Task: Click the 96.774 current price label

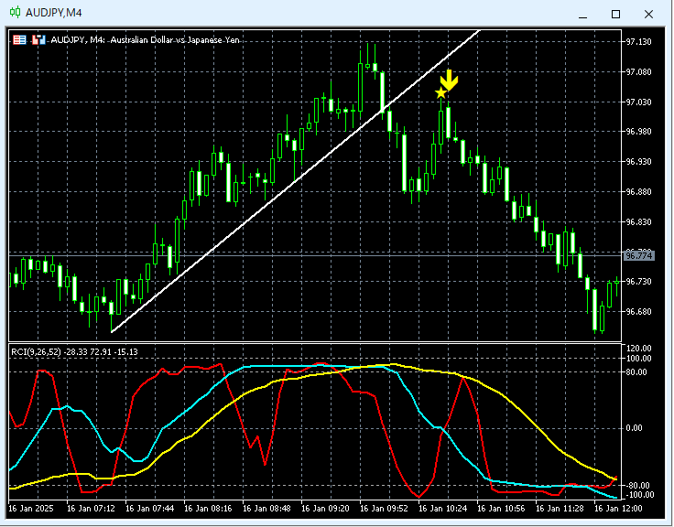Action: pyautogui.click(x=639, y=256)
